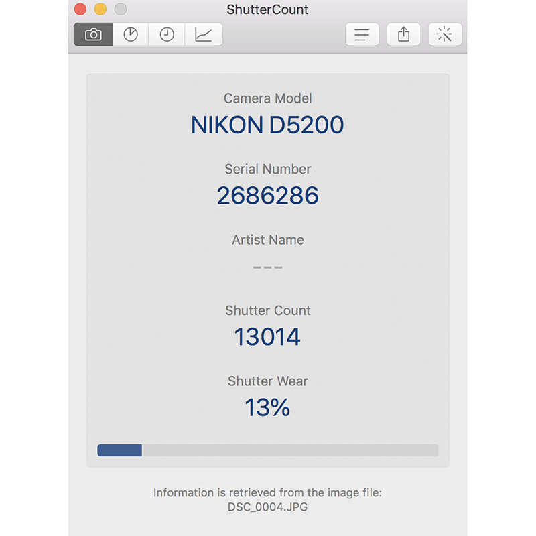Click the shutter wear progress bar
Viewport: 536px width, 536px height.
pos(267,450)
